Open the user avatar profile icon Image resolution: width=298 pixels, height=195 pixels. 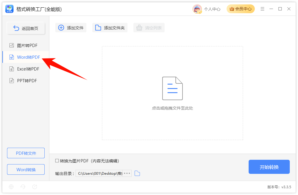pyautogui.click(x=197, y=9)
